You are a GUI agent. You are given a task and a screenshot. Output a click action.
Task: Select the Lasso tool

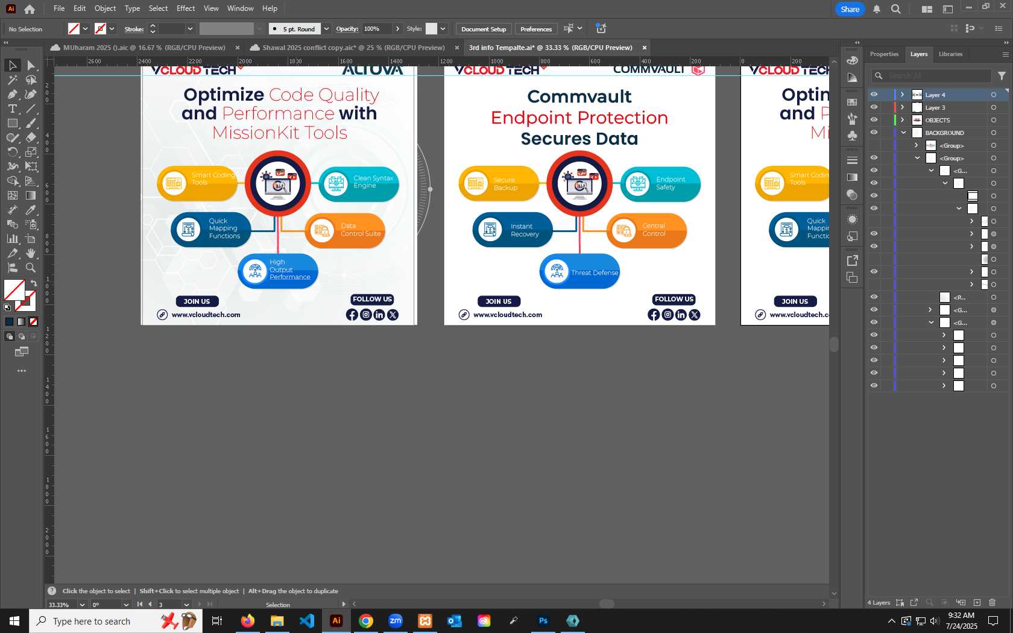pos(31,80)
